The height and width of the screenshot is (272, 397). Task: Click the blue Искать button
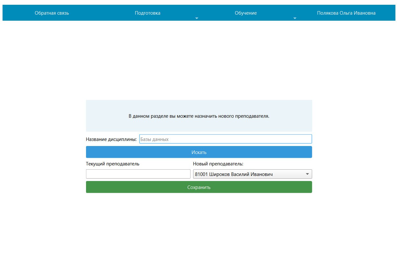click(x=199, y=152)
